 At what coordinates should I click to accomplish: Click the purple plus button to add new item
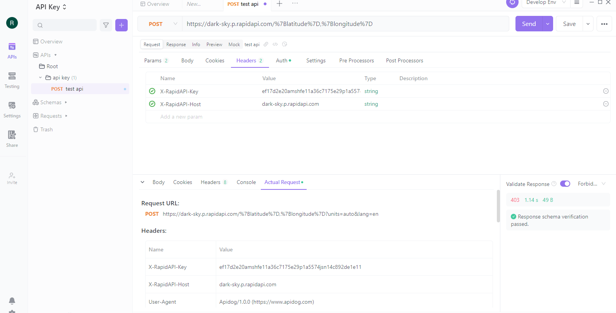(x=121, y=25)
